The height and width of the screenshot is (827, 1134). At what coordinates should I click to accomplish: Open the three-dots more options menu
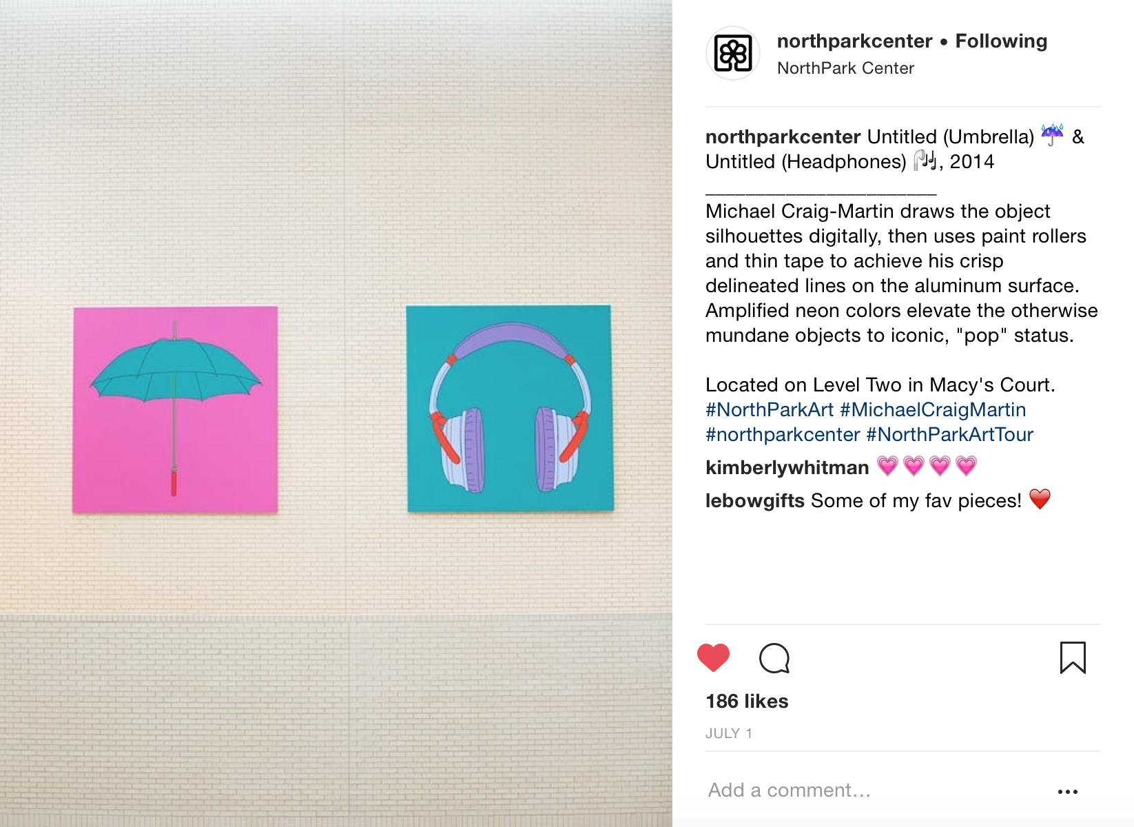[1068, 792]
